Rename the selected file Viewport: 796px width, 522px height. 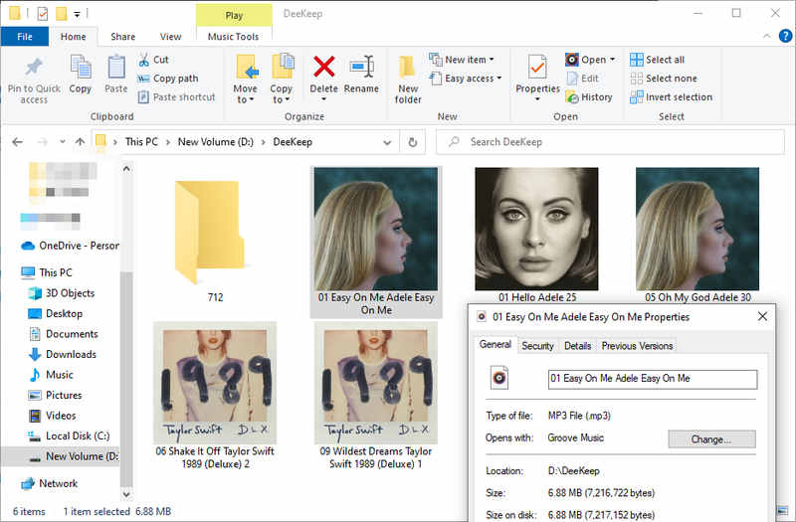[x=361, y=74]
